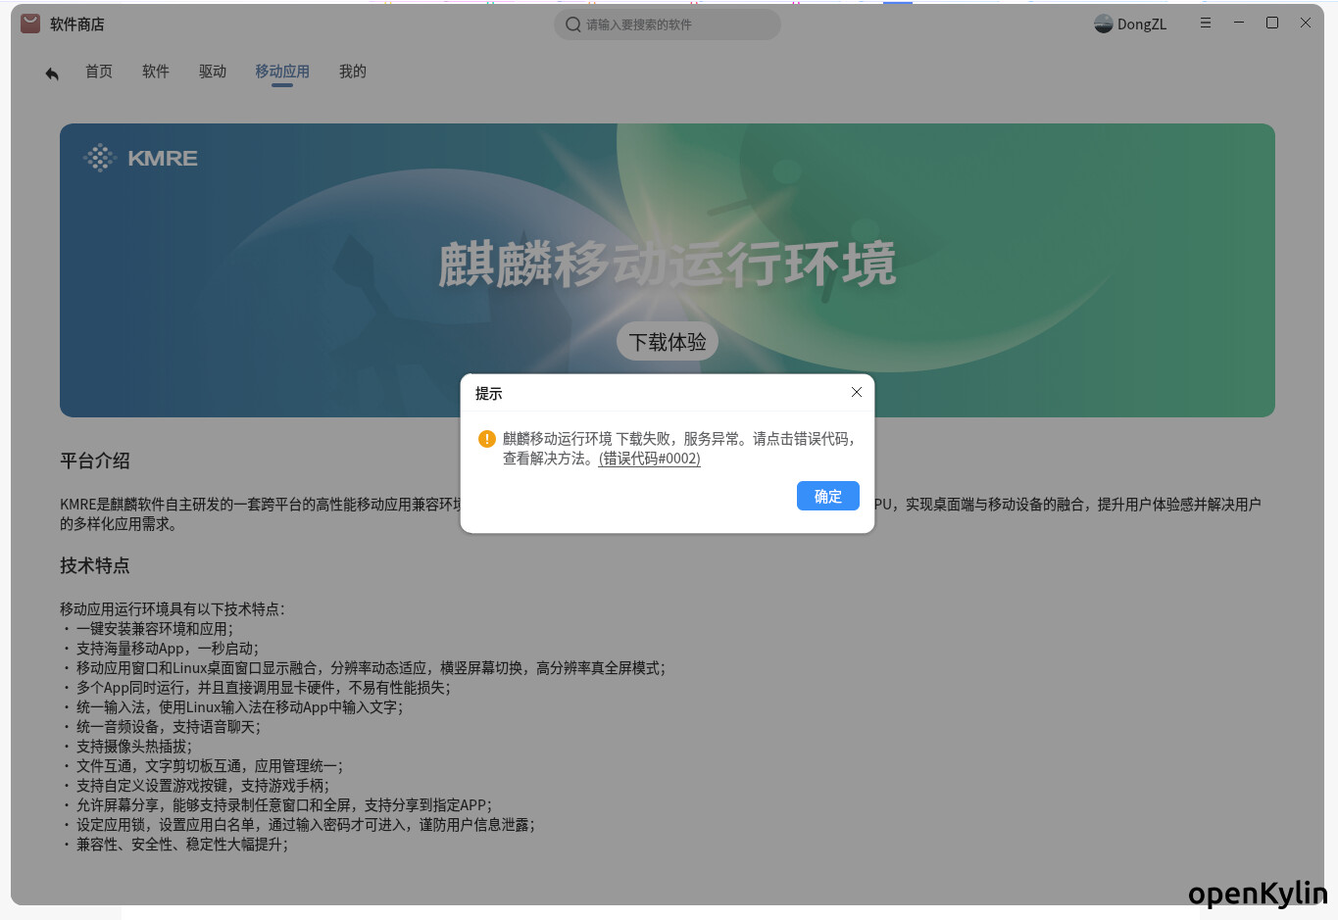This screenshot has width=1338, height=920.
Task: Click the back arrow icon
Action: pyautogui.click(x=52, y=73)
